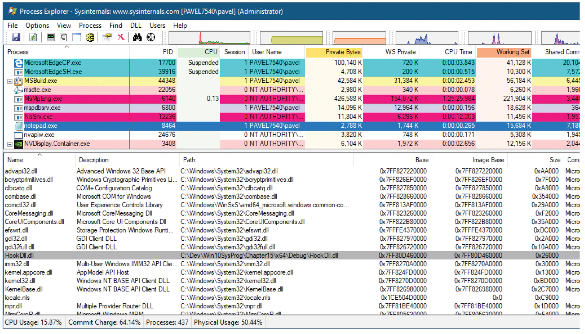Sort by Process column header
Image resolution: width=585 pixels, height=334 pixels.
tap(18, 52)
